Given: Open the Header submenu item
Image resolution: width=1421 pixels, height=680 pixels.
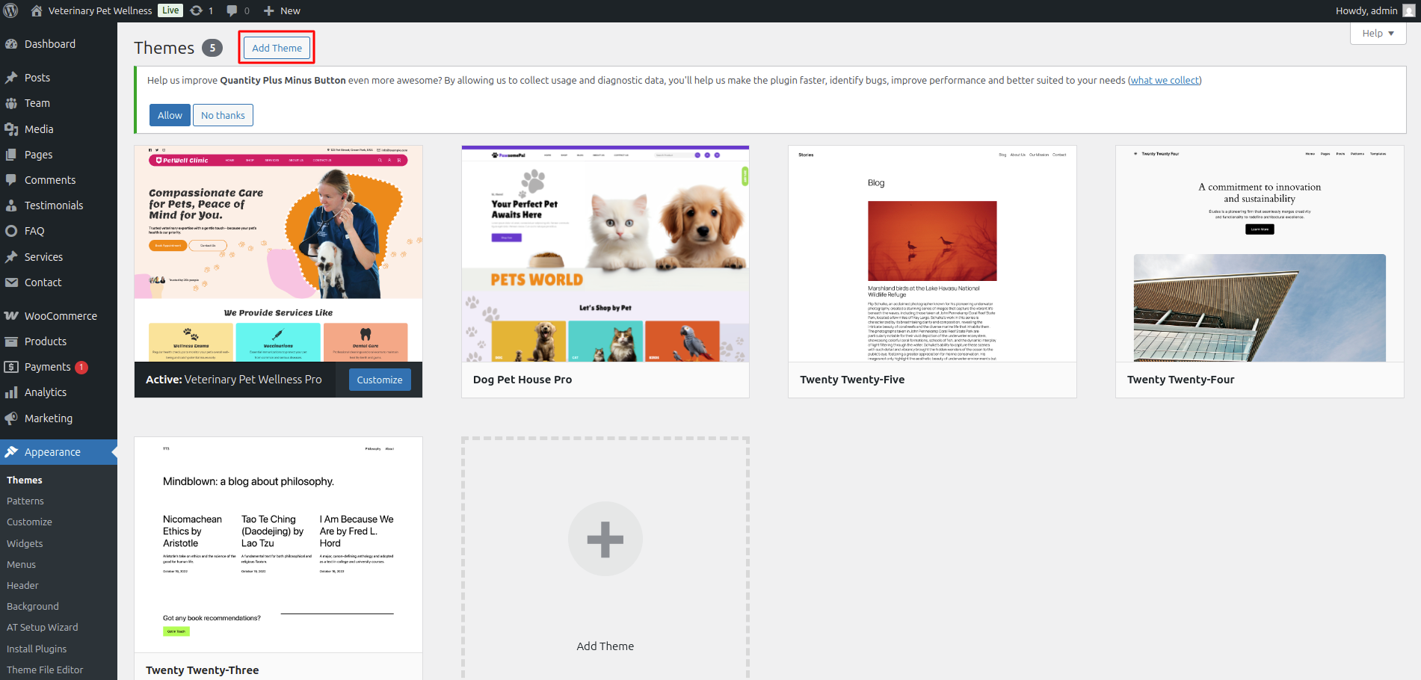Looking at the screenshot, I should 22,586.
